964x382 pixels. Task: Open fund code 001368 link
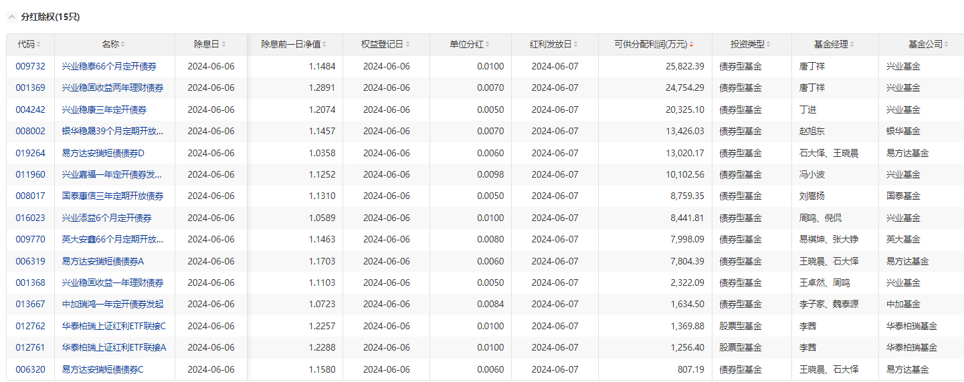pyautogui.click(x=30, y=282)
